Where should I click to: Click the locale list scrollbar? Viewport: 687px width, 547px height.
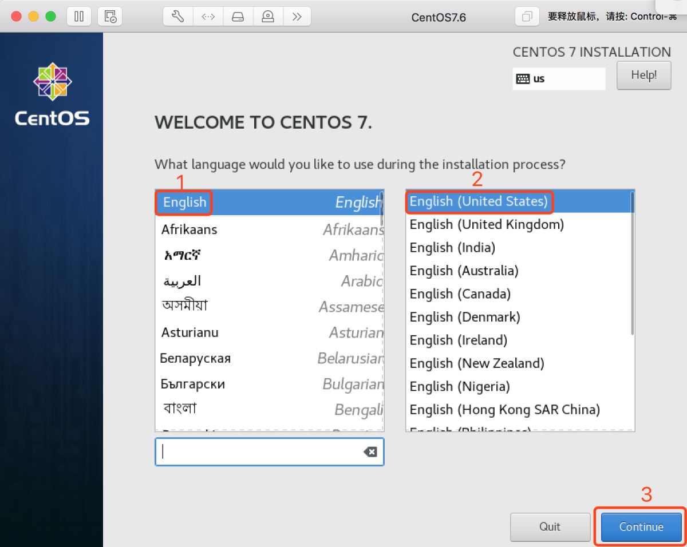click(x=632, y=263)
